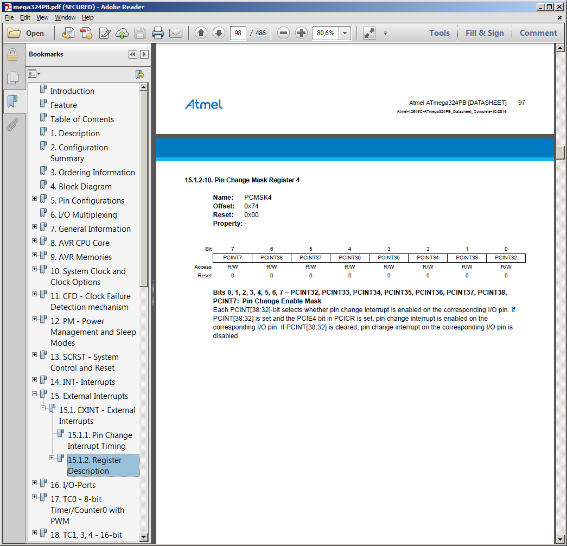Click the fit/read mode expand icon
Image resolution: width=567 pixels, height=546 pixels.
pos(369,33)
